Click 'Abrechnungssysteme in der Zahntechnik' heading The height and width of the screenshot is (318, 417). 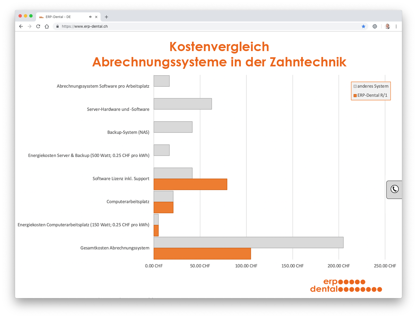[x=219, y=62]
